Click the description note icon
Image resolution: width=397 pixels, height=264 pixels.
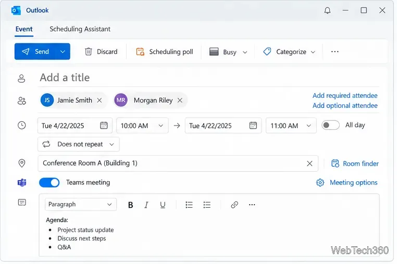tap(22, 203)
